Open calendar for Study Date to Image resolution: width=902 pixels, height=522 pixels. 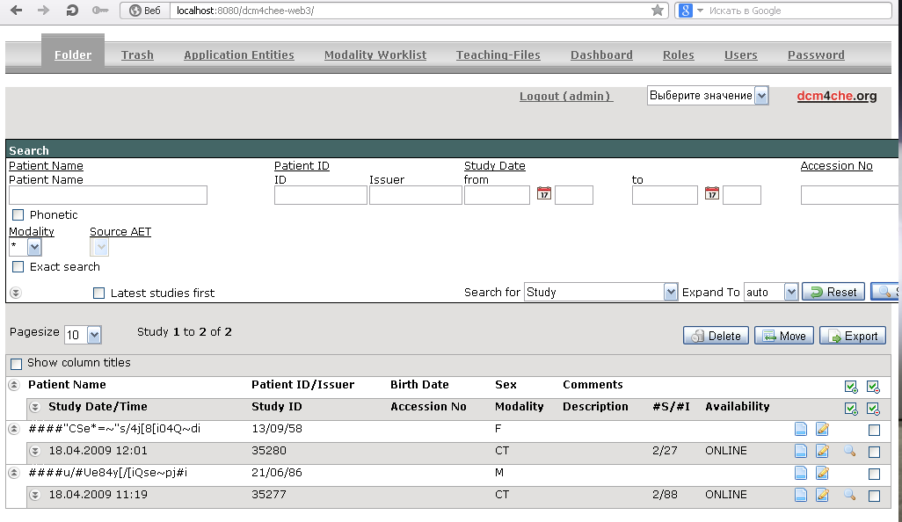click(x=711, y=193)
